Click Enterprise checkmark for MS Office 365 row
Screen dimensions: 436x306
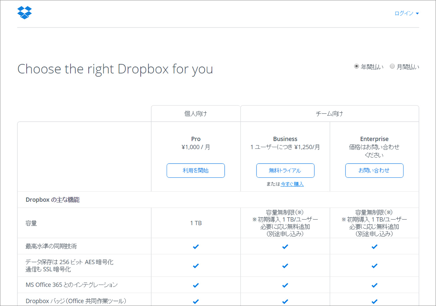click(x=374, y=285)
